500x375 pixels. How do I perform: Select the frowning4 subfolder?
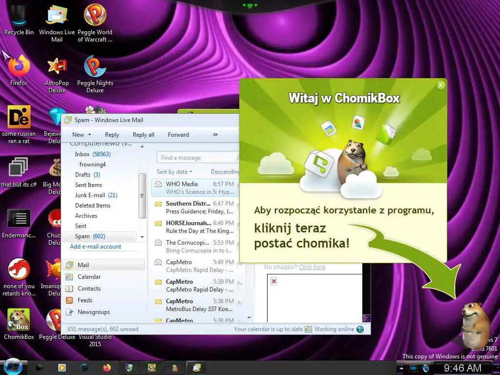pyautogui.click(x=92, y=165)
